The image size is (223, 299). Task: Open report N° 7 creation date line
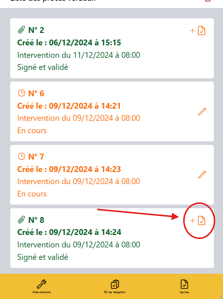pos(69,169)
